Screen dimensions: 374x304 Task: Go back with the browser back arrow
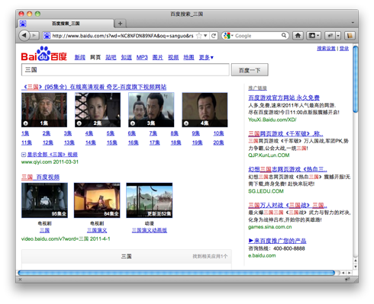tap(24, 35)
